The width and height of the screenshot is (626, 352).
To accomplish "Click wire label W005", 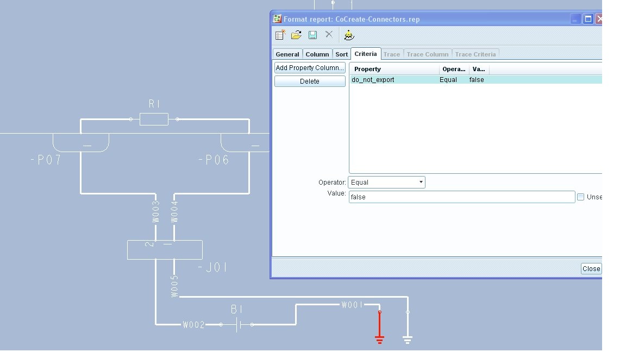I will tap(174, 286).
